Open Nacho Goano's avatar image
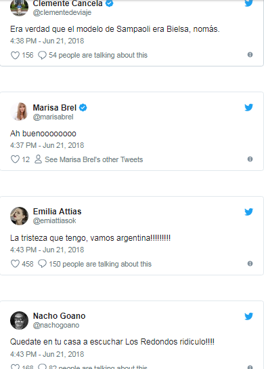Screen dimensions: 264x369 (19, 321)
